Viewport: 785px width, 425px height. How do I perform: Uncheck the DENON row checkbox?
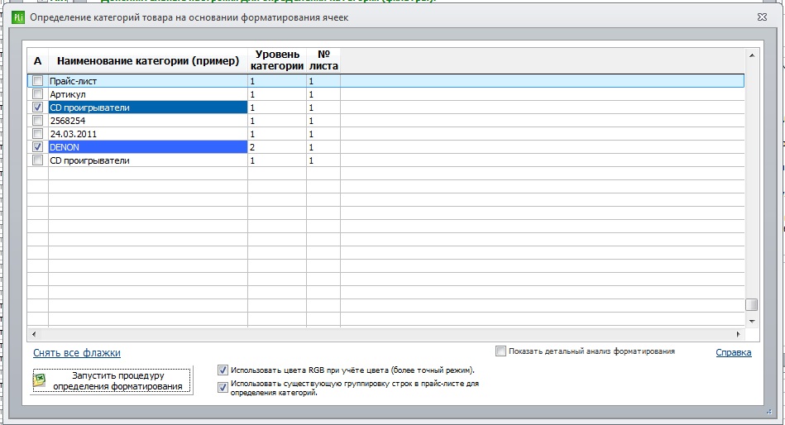(x=37, y=147)
